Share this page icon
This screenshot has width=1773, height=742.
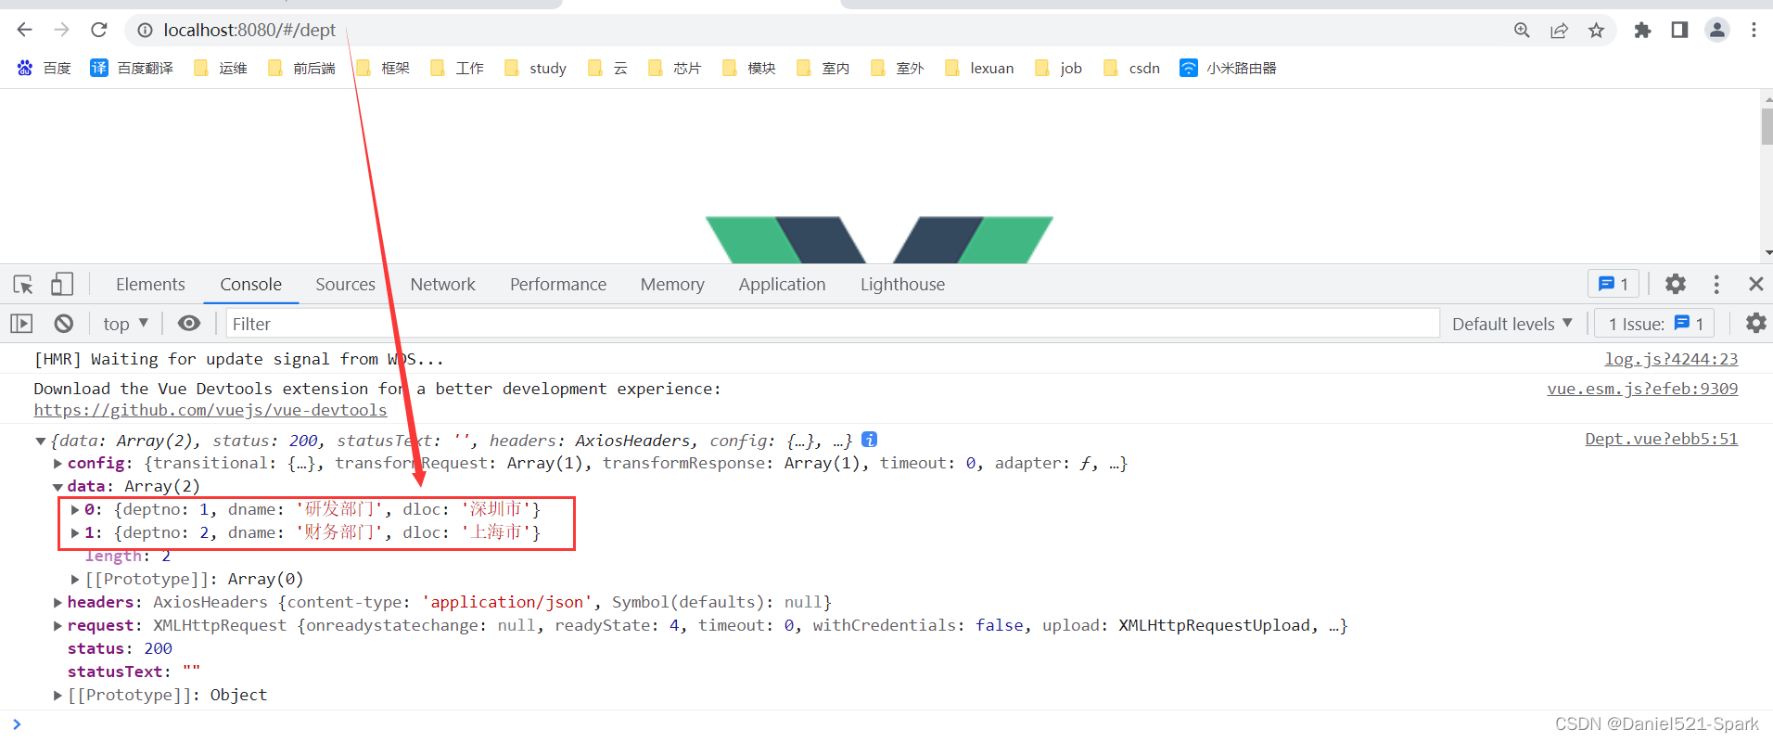click(1559, 31)
